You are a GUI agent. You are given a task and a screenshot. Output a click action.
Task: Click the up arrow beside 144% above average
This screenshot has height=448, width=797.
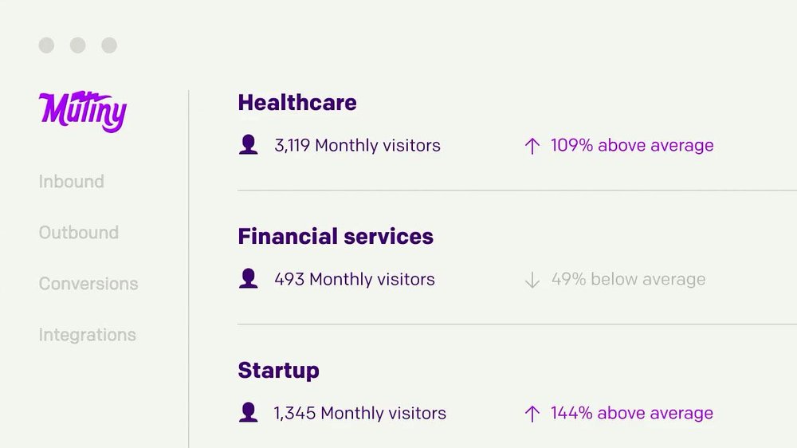click(532, 414)
